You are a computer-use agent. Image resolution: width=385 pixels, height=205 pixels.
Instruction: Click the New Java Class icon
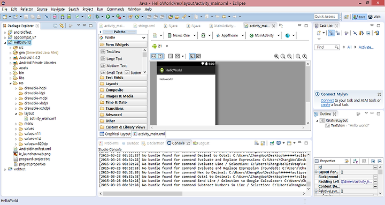click(x=137, y=17)
